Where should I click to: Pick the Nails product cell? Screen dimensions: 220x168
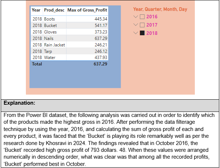point(49,38)
